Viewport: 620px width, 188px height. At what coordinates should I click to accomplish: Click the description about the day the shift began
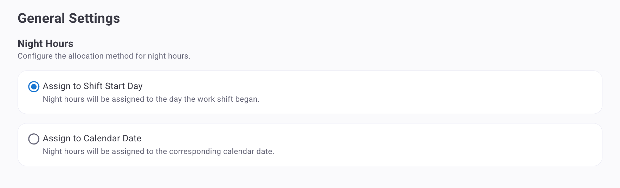pyautogui.click(x=151, y=99)
